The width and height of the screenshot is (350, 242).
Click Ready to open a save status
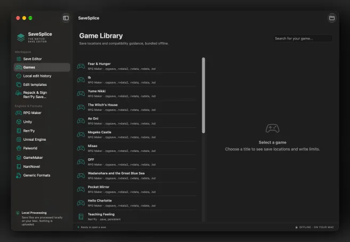point(93,227)
